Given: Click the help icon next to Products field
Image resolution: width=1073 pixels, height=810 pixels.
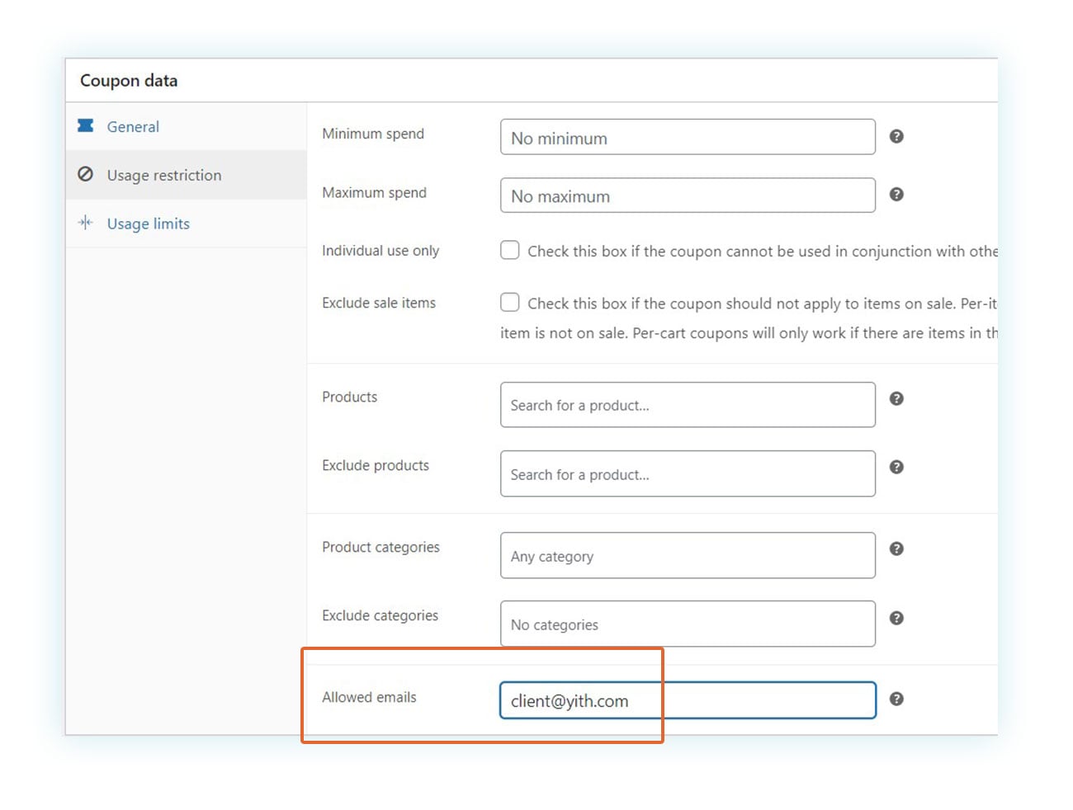Looking at the screenshot, I should pyautogui.click(x=896, y=398).
